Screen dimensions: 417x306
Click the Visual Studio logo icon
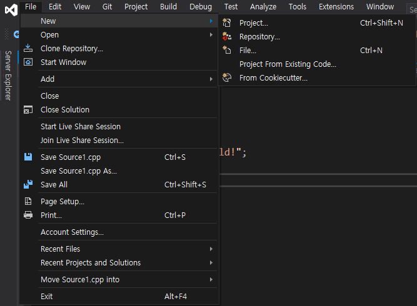11,10
